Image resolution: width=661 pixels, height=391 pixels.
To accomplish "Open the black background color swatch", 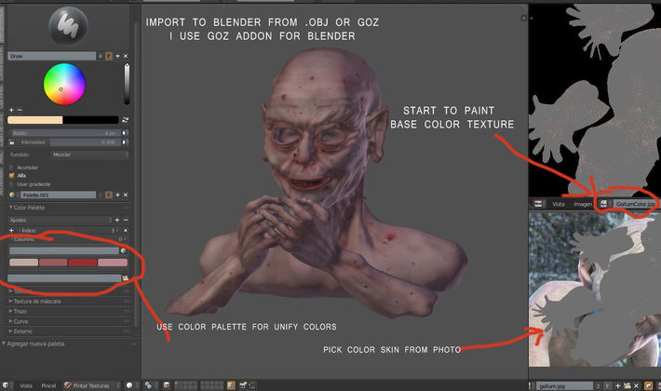I will (x=90, y=120).
